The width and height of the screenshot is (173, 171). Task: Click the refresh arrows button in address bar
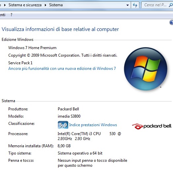[135, 5]
